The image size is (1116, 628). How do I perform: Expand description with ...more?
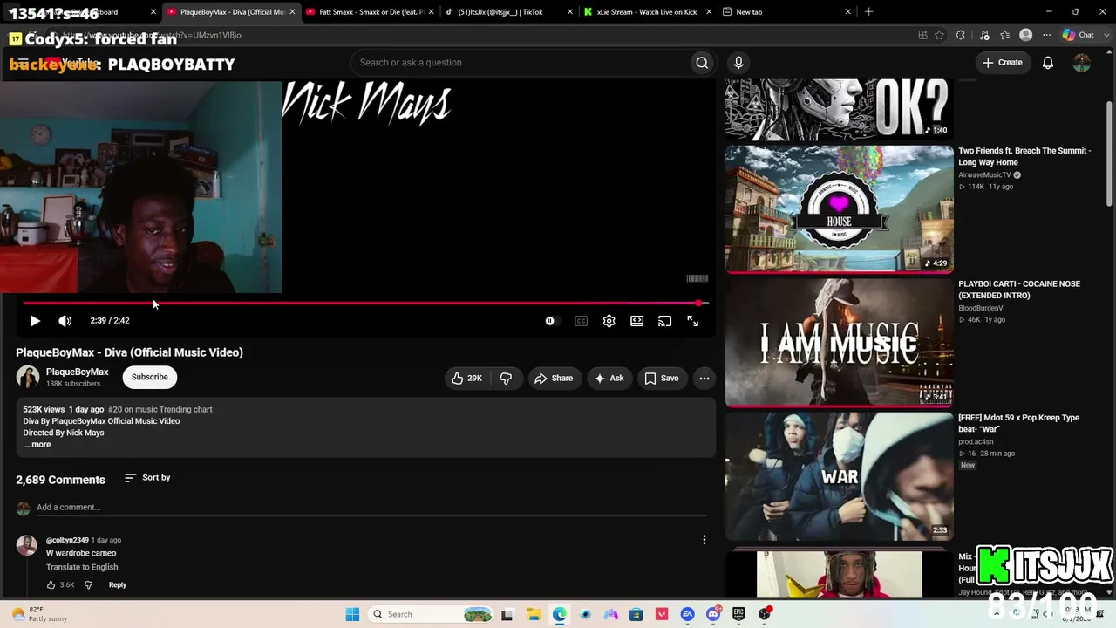point(37,445)
